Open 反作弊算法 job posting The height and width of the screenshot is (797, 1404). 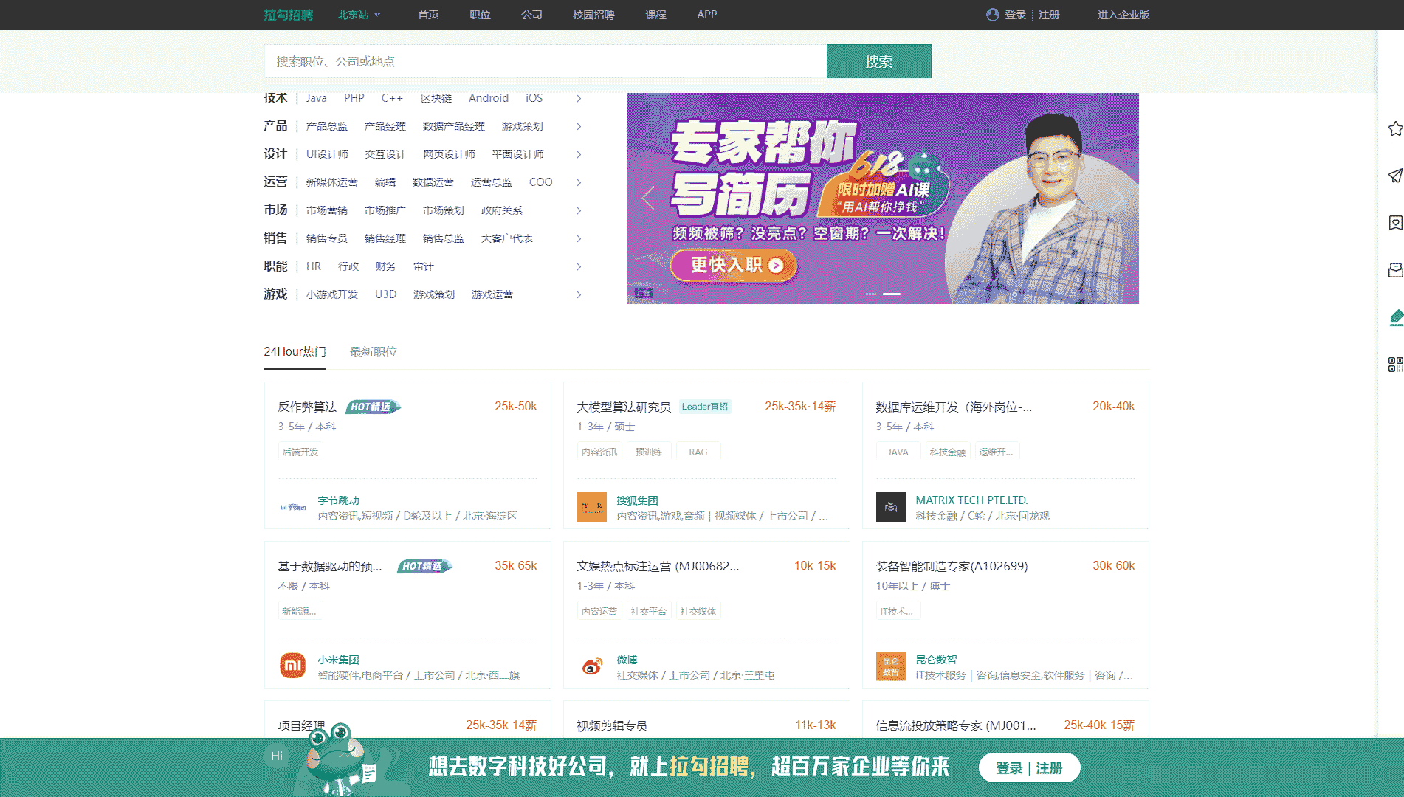[307, 407]
